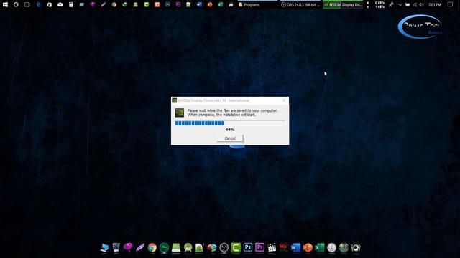460x258 pixels.
Task: Open the clapperboard media player dock icon
Action: 272,247
